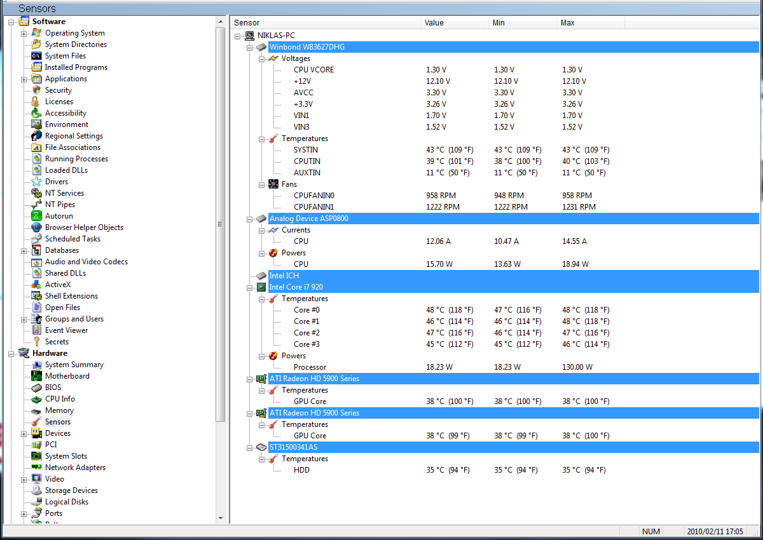Viewport: 763px width, 540px height.
Task: Click the BIOS chip icon
Action: click(37, 388)
